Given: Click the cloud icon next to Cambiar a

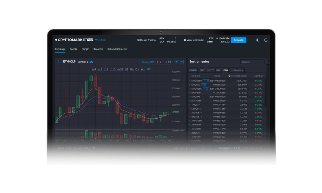Looking at the screenshot, I should (x=91, y=62).
